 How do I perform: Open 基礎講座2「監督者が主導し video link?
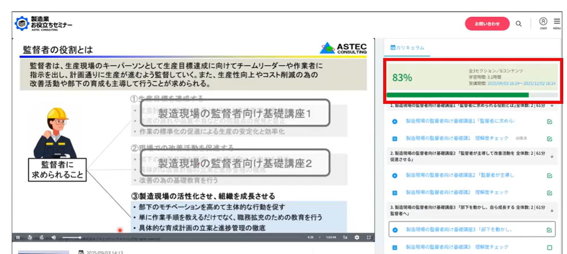(x=460, y=175)
